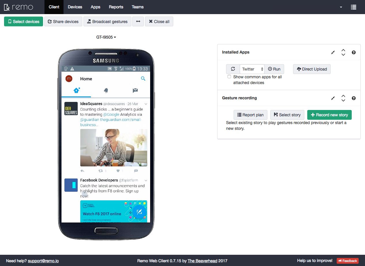Open the help icon on the Installed Apps panel
Screen dimensions: 365x266
coord(353,52)
